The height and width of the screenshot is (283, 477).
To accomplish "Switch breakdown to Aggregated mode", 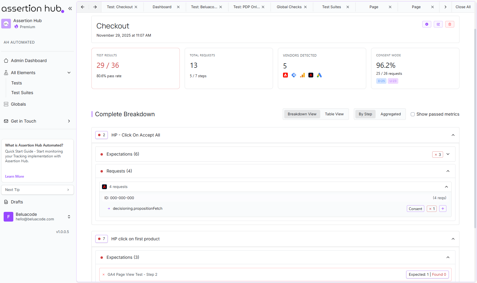I will (x=390, y=114).
